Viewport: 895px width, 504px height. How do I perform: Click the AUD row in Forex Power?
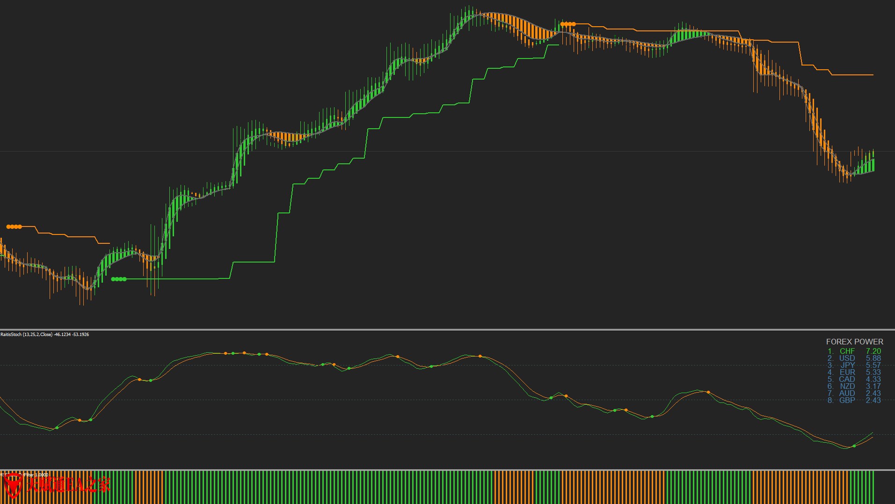pyautogui.click(x=847, y=393)
